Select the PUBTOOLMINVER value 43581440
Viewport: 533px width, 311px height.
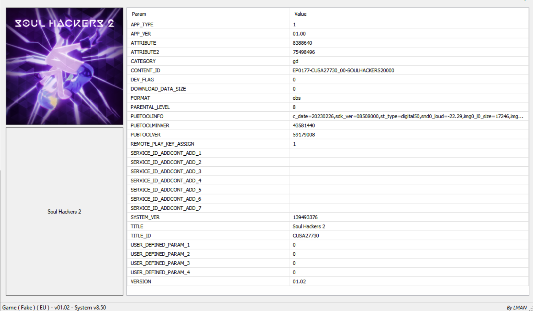tap(304, 125)
